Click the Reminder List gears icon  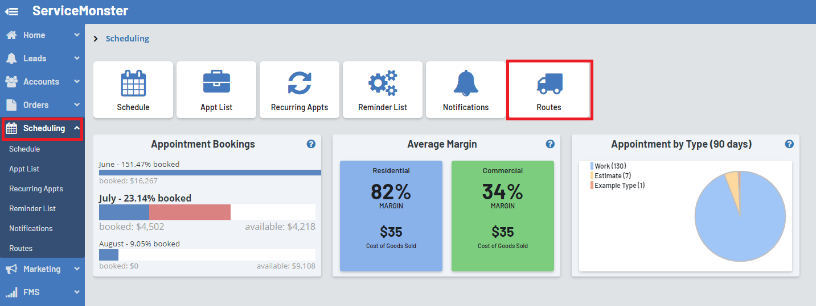click(383, 83)
